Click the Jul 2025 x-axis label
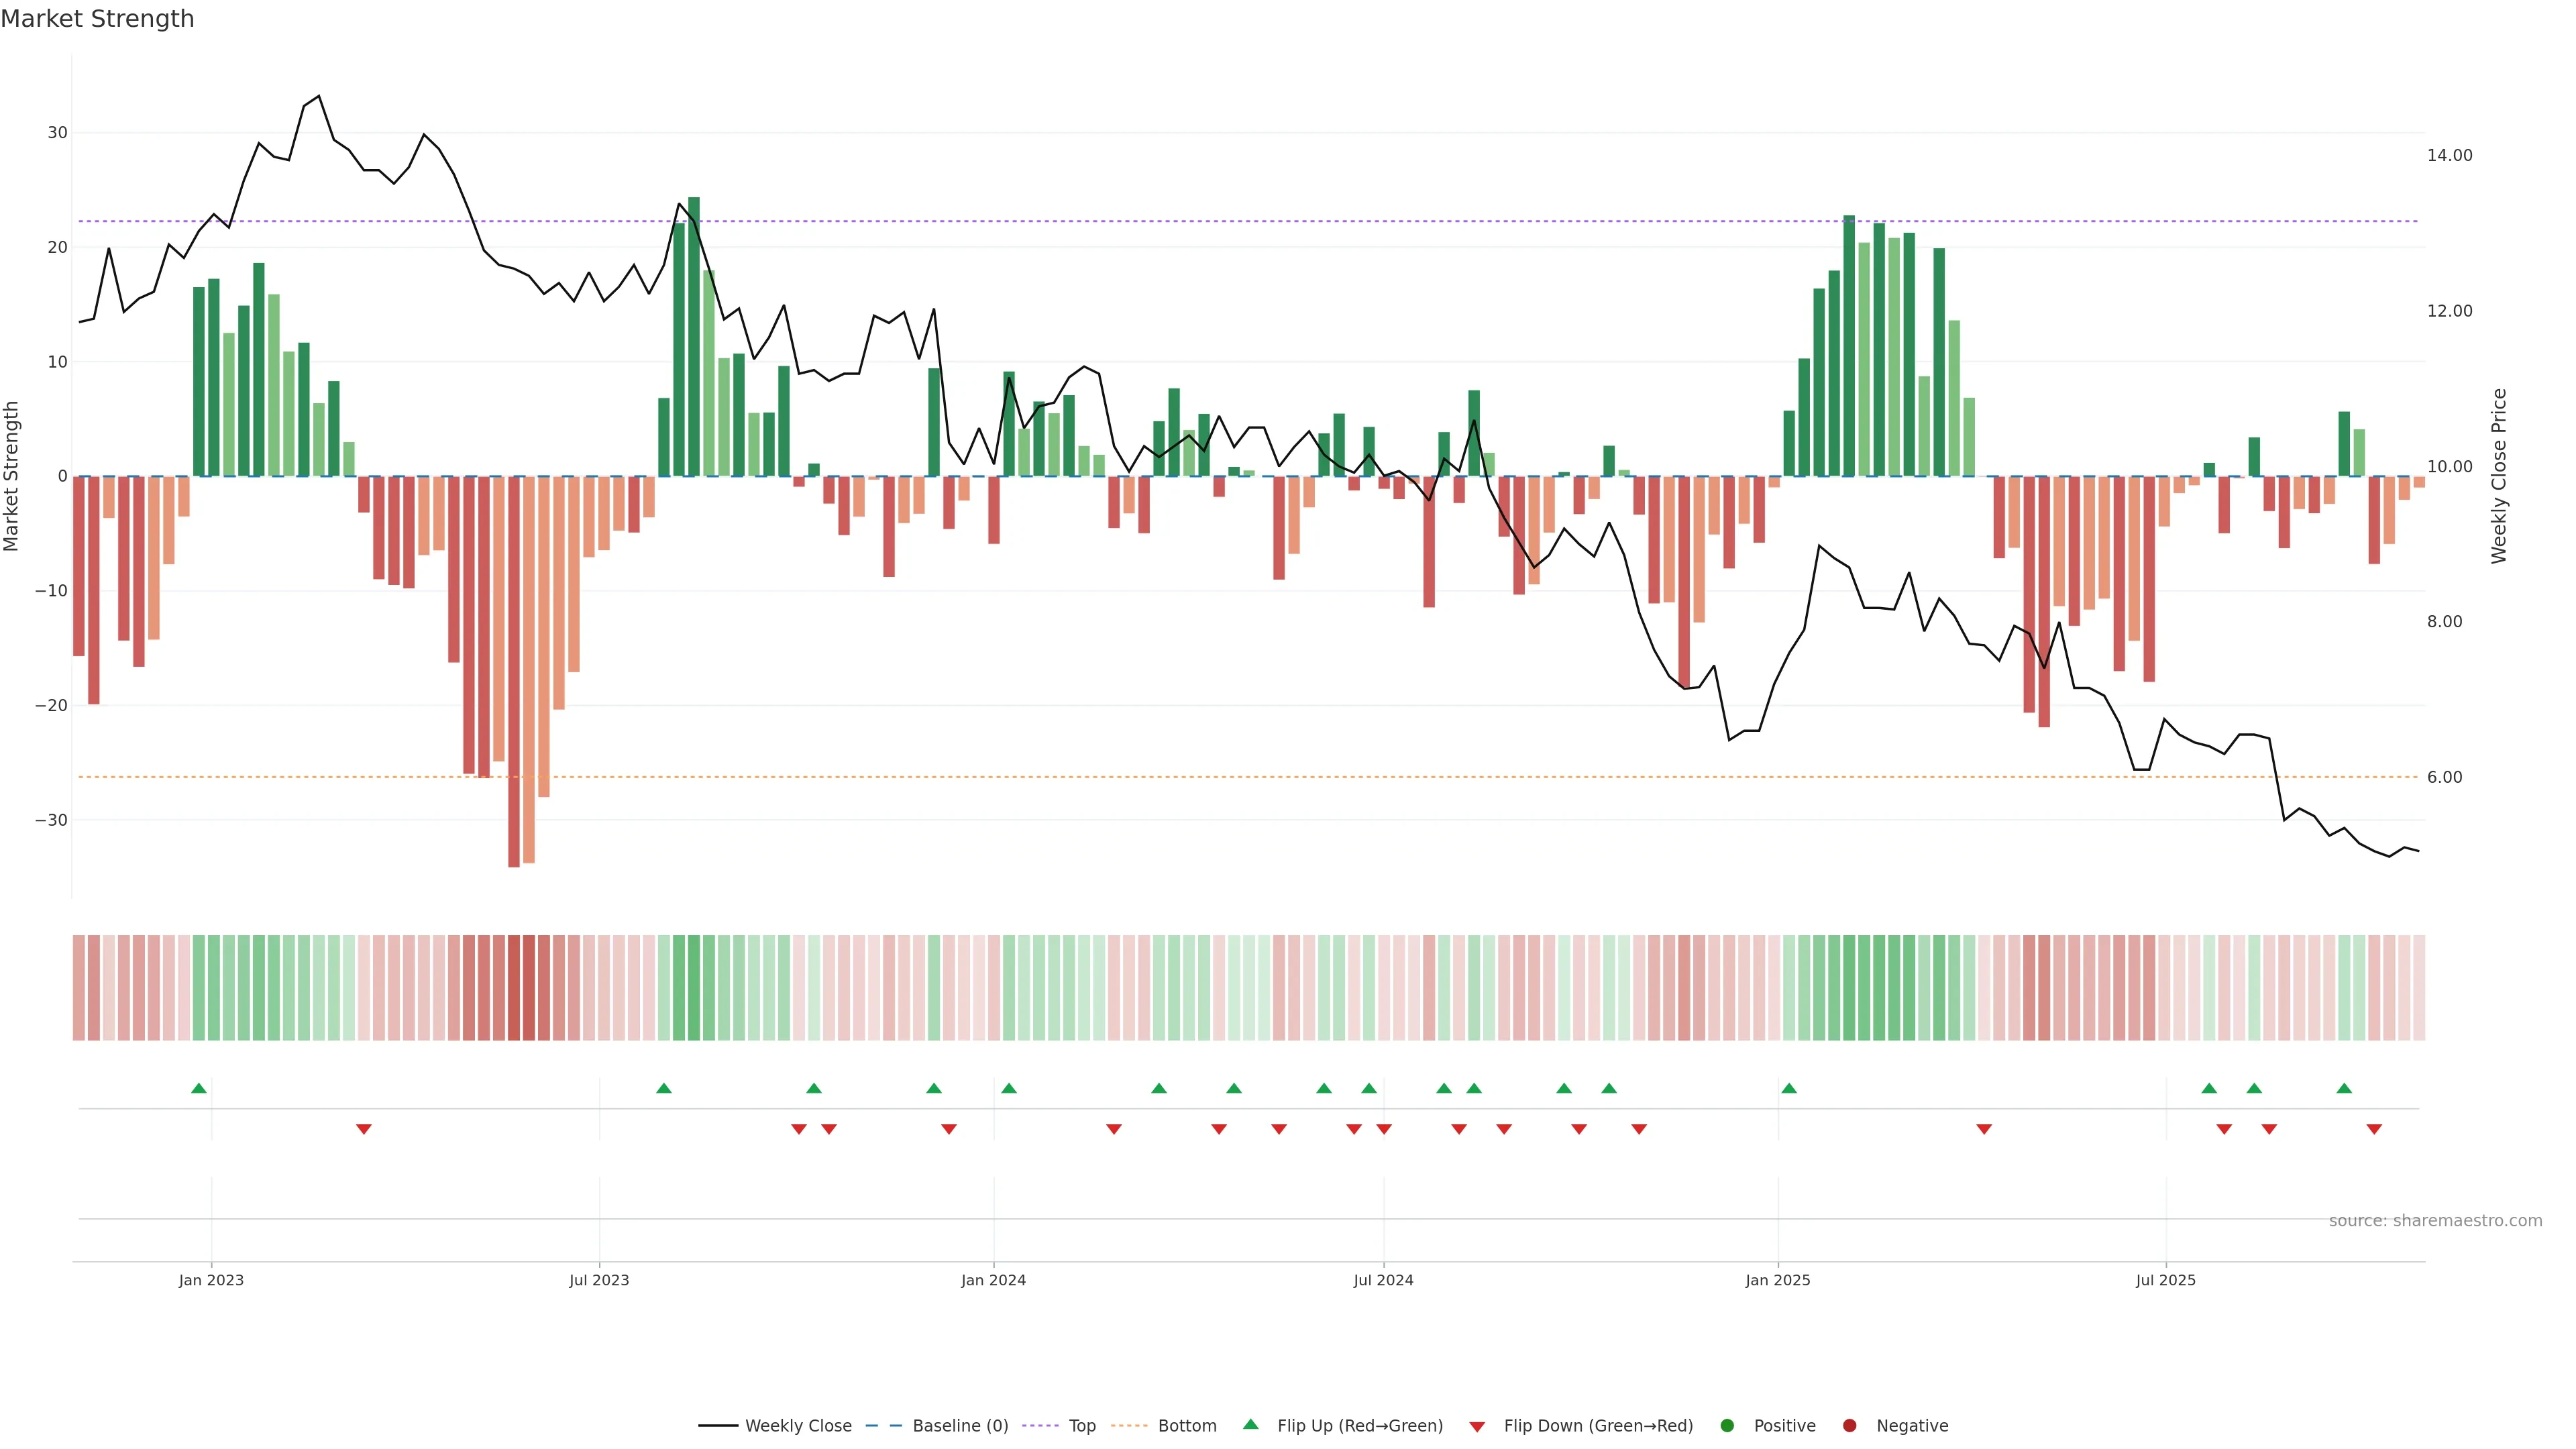Image resolution: width=2576 pixels, height=1449 pixels. click(x=2166, y=1280)
